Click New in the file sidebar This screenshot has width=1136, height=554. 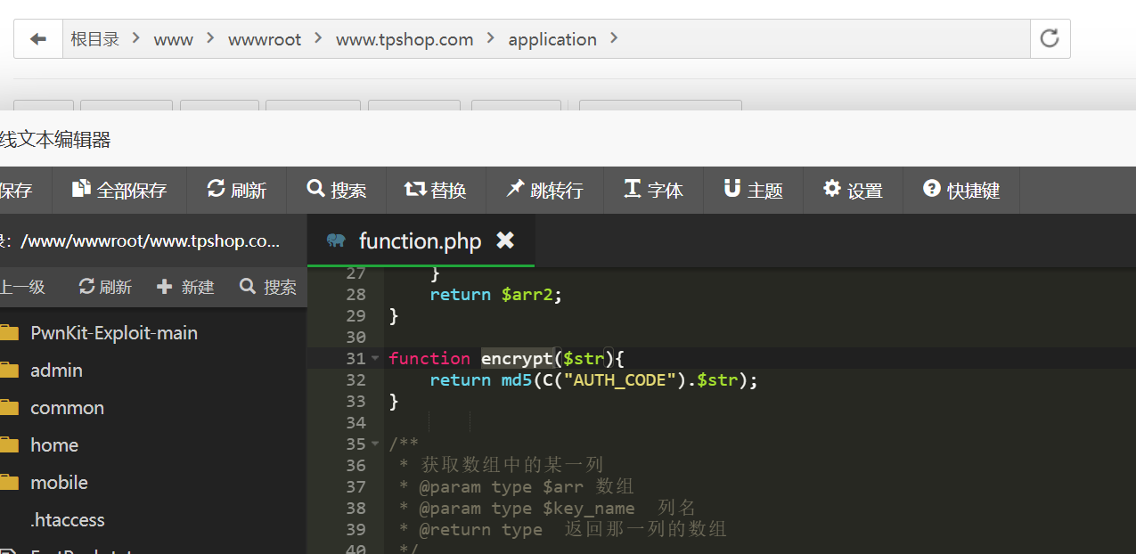tap(185, 287)
